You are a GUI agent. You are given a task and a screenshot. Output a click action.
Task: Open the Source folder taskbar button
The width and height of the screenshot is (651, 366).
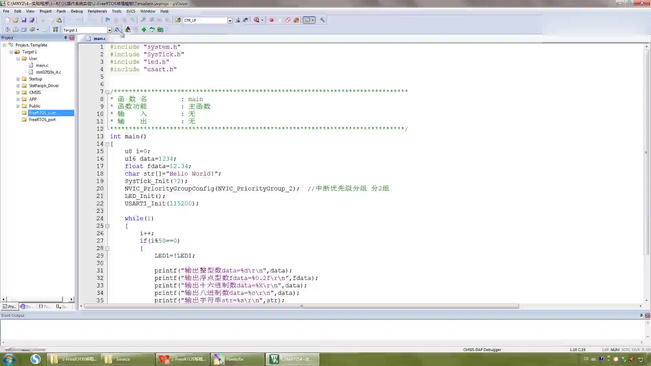click(x=128, y=359)
